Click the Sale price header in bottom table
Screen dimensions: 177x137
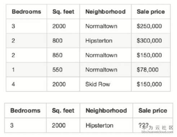click(153, 110)
